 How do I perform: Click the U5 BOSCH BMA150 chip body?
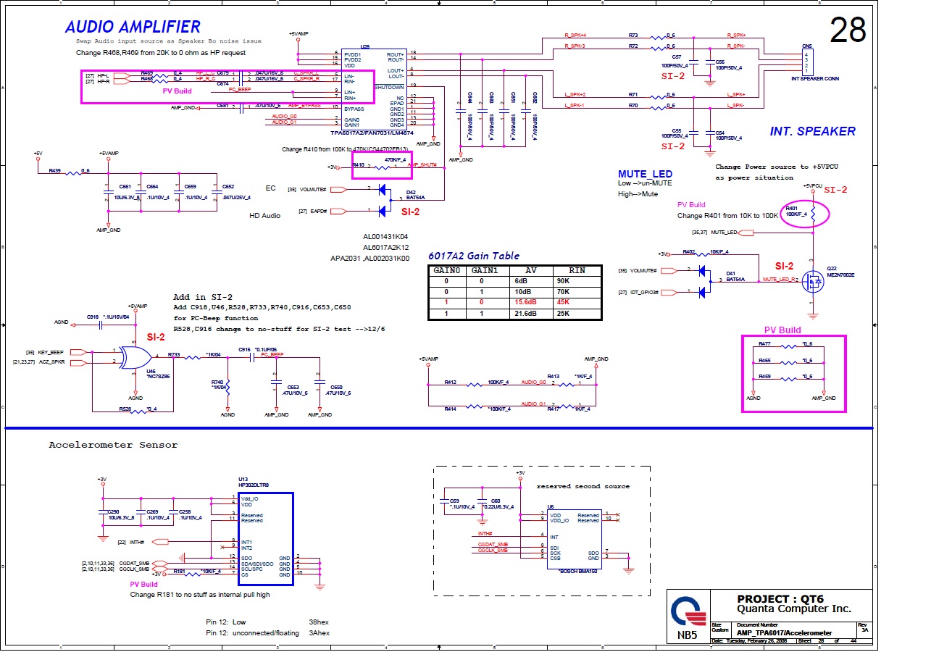[574, 538]
